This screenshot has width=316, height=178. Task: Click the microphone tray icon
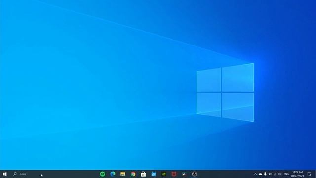tap(265, 174)
